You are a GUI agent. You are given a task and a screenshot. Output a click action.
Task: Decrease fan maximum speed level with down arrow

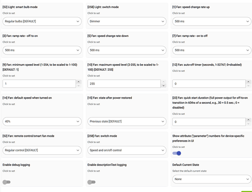(x=163, y=86)
